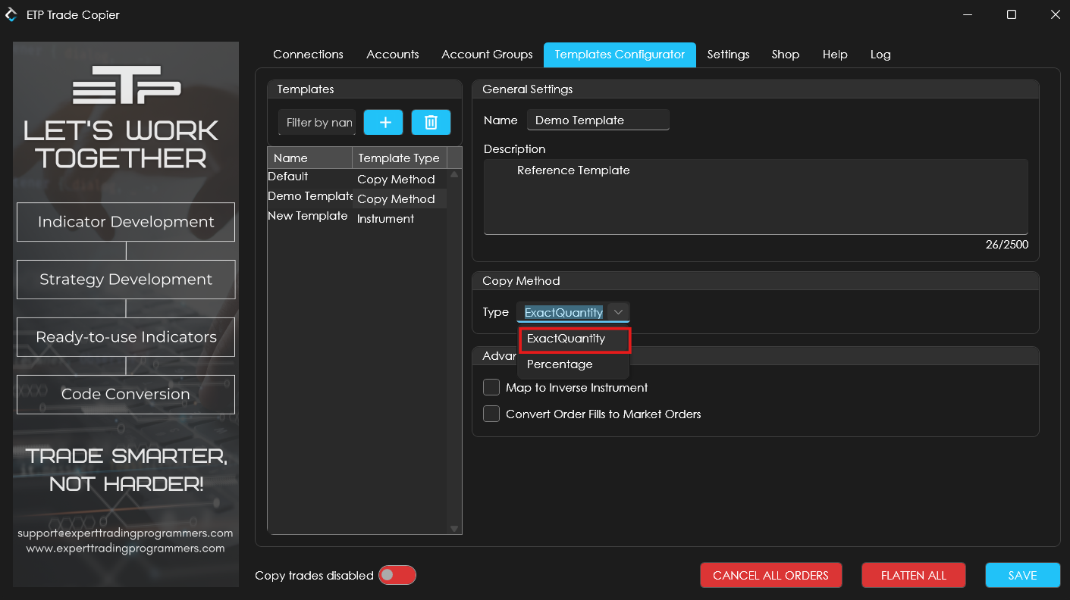Viewport: 1070px width, 600px height.
Task: Open the Connections tab
Action: tap(308, 55)
